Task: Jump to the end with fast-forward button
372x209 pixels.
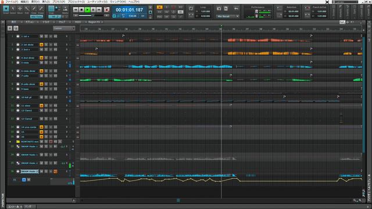Action: point(99,9)
